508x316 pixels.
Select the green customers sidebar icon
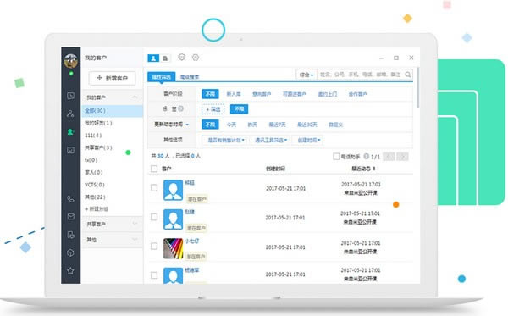(x=70, y=131)
